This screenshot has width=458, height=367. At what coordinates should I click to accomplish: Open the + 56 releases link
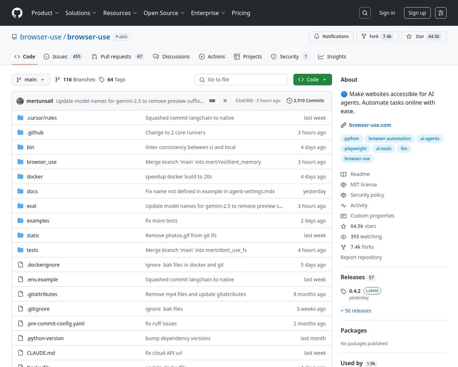pos(356,311)
